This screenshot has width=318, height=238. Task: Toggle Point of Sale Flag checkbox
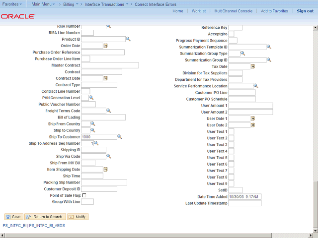84,195
